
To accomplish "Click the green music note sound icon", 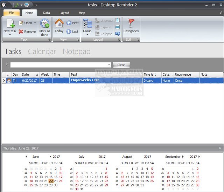I will pos(16,5).
